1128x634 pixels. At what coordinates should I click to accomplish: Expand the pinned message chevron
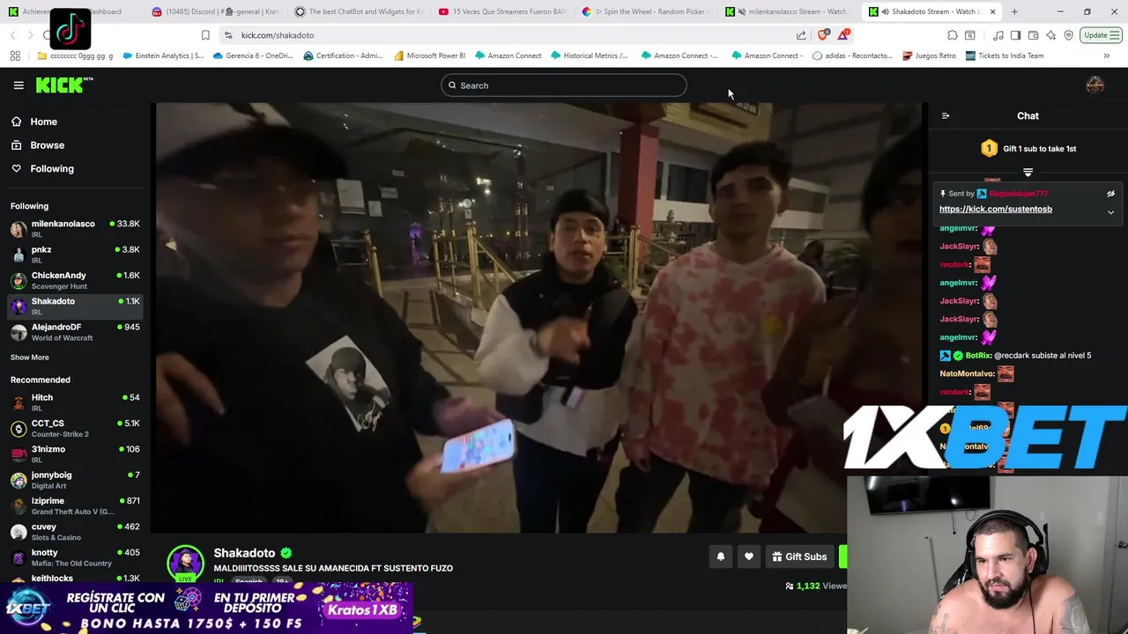pos(1110,212)
